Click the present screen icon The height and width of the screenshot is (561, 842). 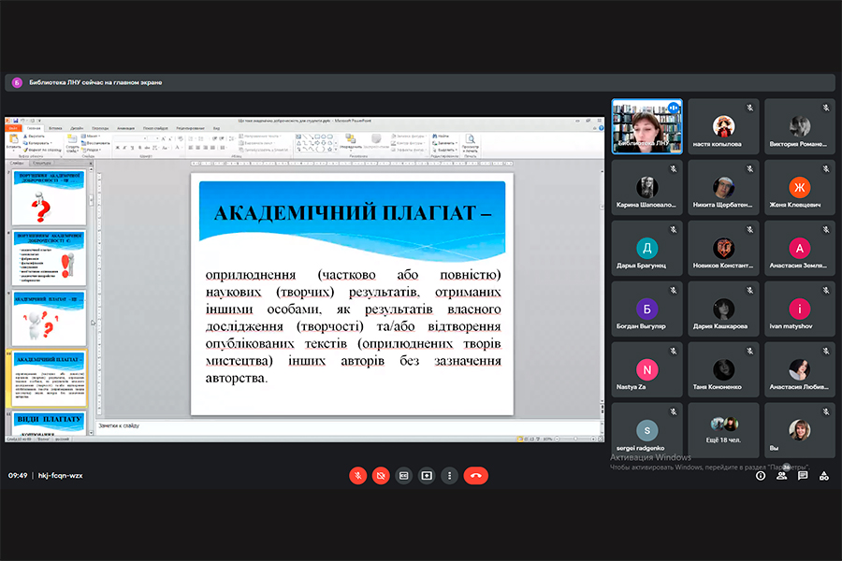pos(427,475)
